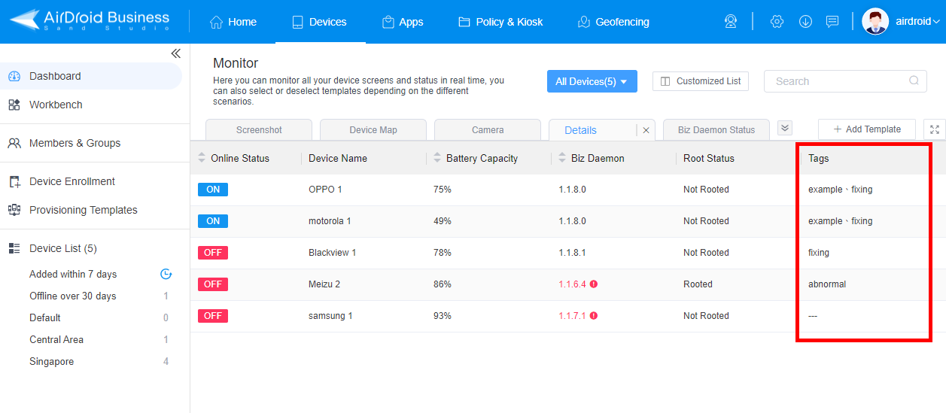The height and width of the screenshot is (413, 946).
Task: Switch to Biz Daemon Status tab
Action: point(716,130)
